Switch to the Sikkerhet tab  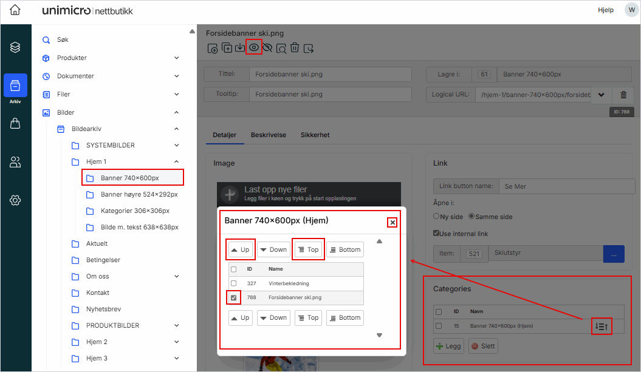click(x=315, y=135)
